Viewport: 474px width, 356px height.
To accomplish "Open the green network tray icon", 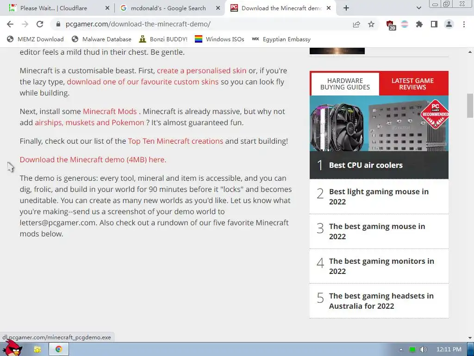I will click(412, 350).
